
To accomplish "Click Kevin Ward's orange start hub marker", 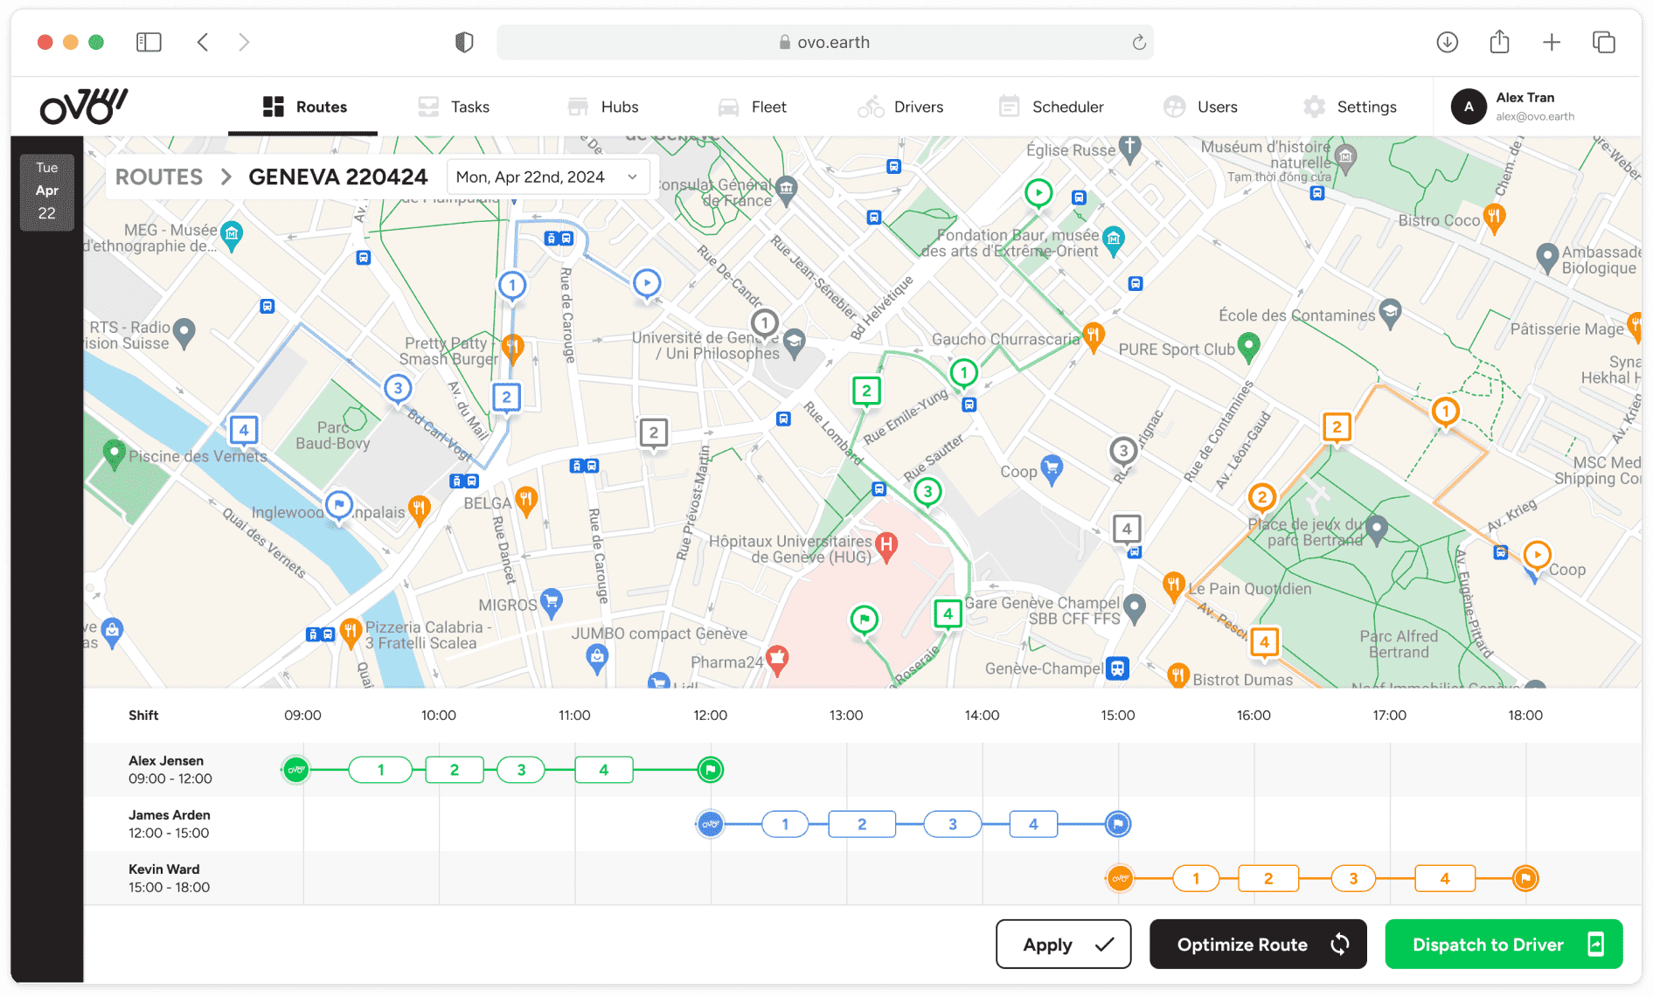I will pyautogui.click(x=1120, y=878).
